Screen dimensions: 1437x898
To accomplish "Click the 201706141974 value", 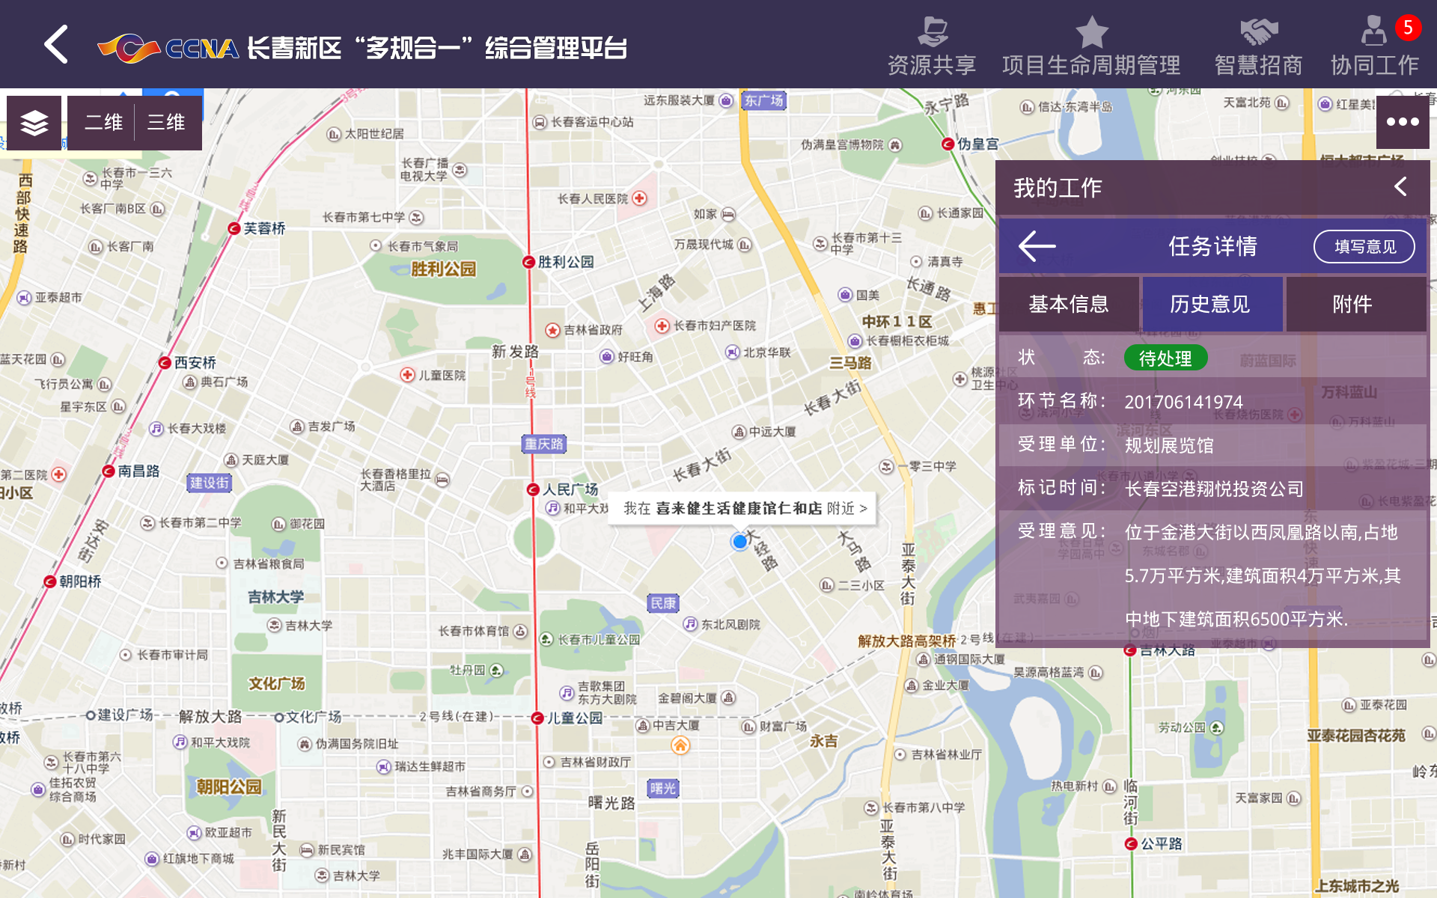I will pyautogui.click(x=1183, y=403).
